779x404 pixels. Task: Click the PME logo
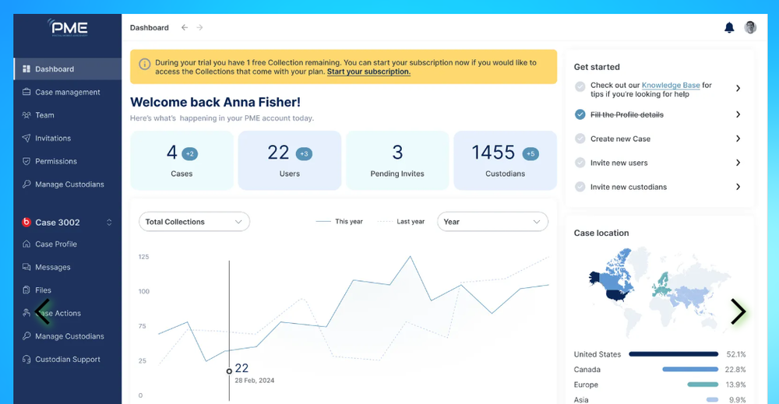(x=68, y=28)
